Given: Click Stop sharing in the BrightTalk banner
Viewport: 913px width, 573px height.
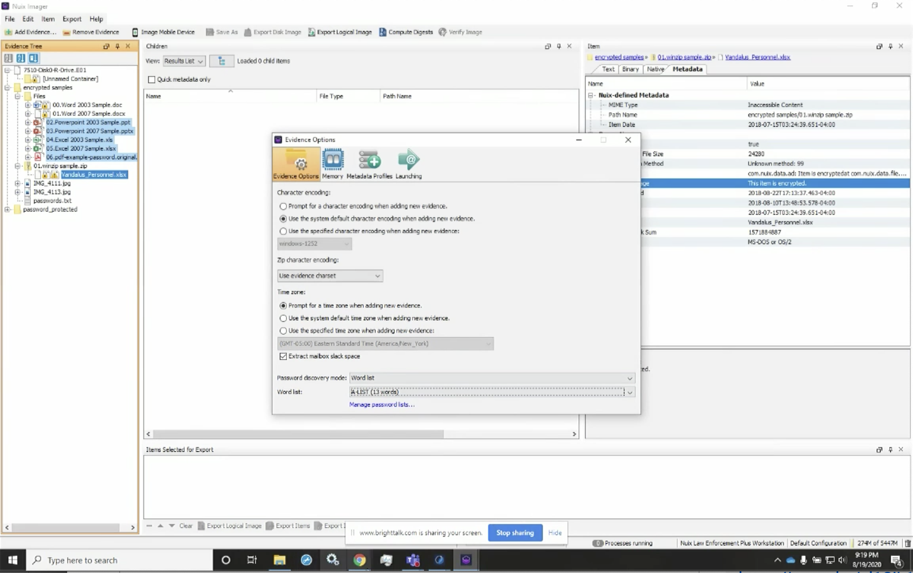Looking at the screenshot, I should coord(514,533).
